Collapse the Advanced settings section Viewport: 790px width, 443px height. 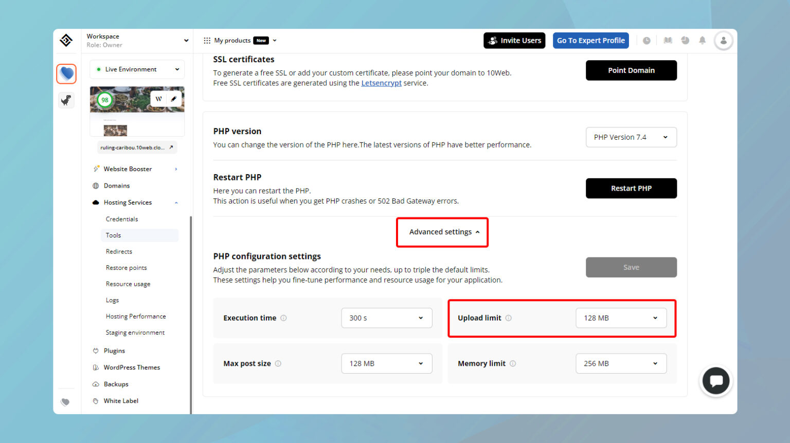(x=442, y=232)
